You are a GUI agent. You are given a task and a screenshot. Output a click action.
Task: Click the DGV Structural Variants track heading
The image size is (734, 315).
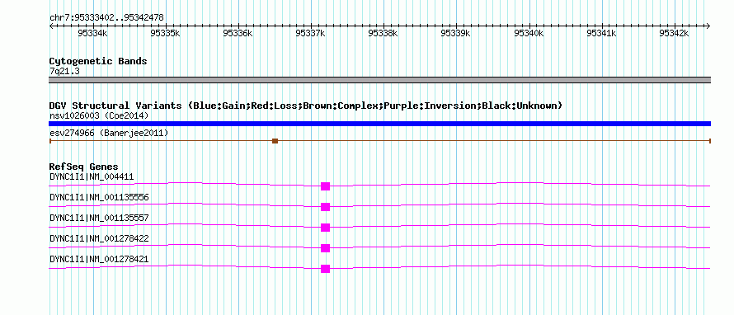306,106
